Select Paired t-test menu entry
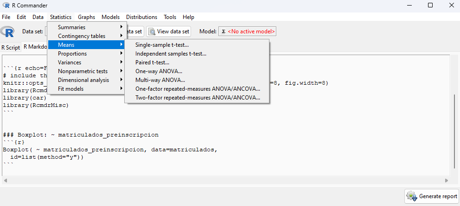The height and width of the screenshot is (206, 460). (152, 62)
